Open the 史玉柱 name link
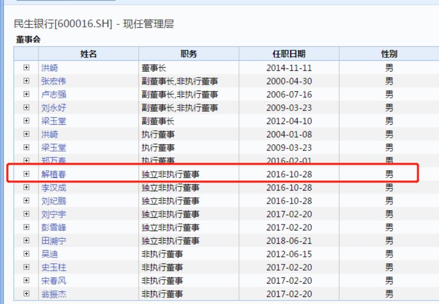This screenshot has height=304, width=439. point(53,268)
